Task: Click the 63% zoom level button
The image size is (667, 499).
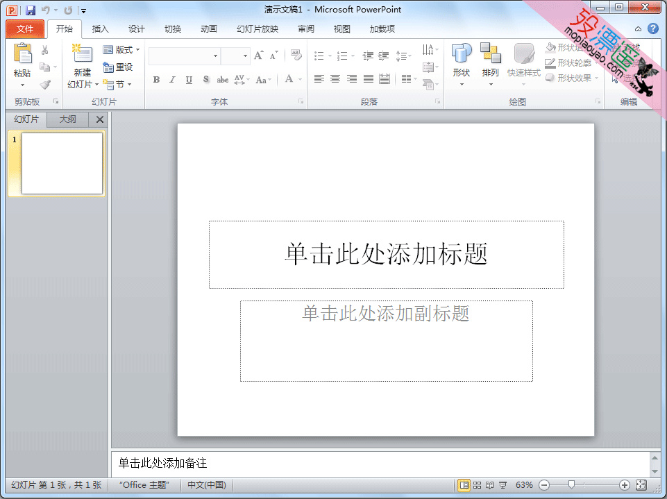Action: pyautogui.click(x=523, y=485)
